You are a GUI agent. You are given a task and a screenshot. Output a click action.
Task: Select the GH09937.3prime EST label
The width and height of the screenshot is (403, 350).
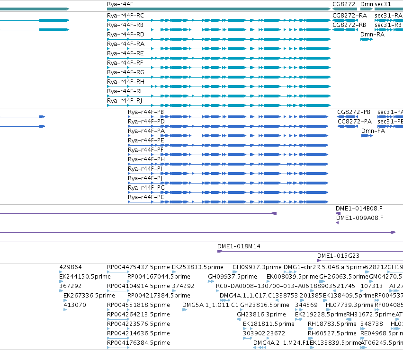(x=257, y=267)
